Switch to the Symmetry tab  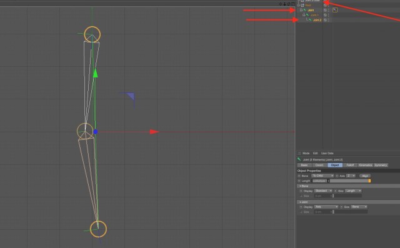tap(381, 165)
